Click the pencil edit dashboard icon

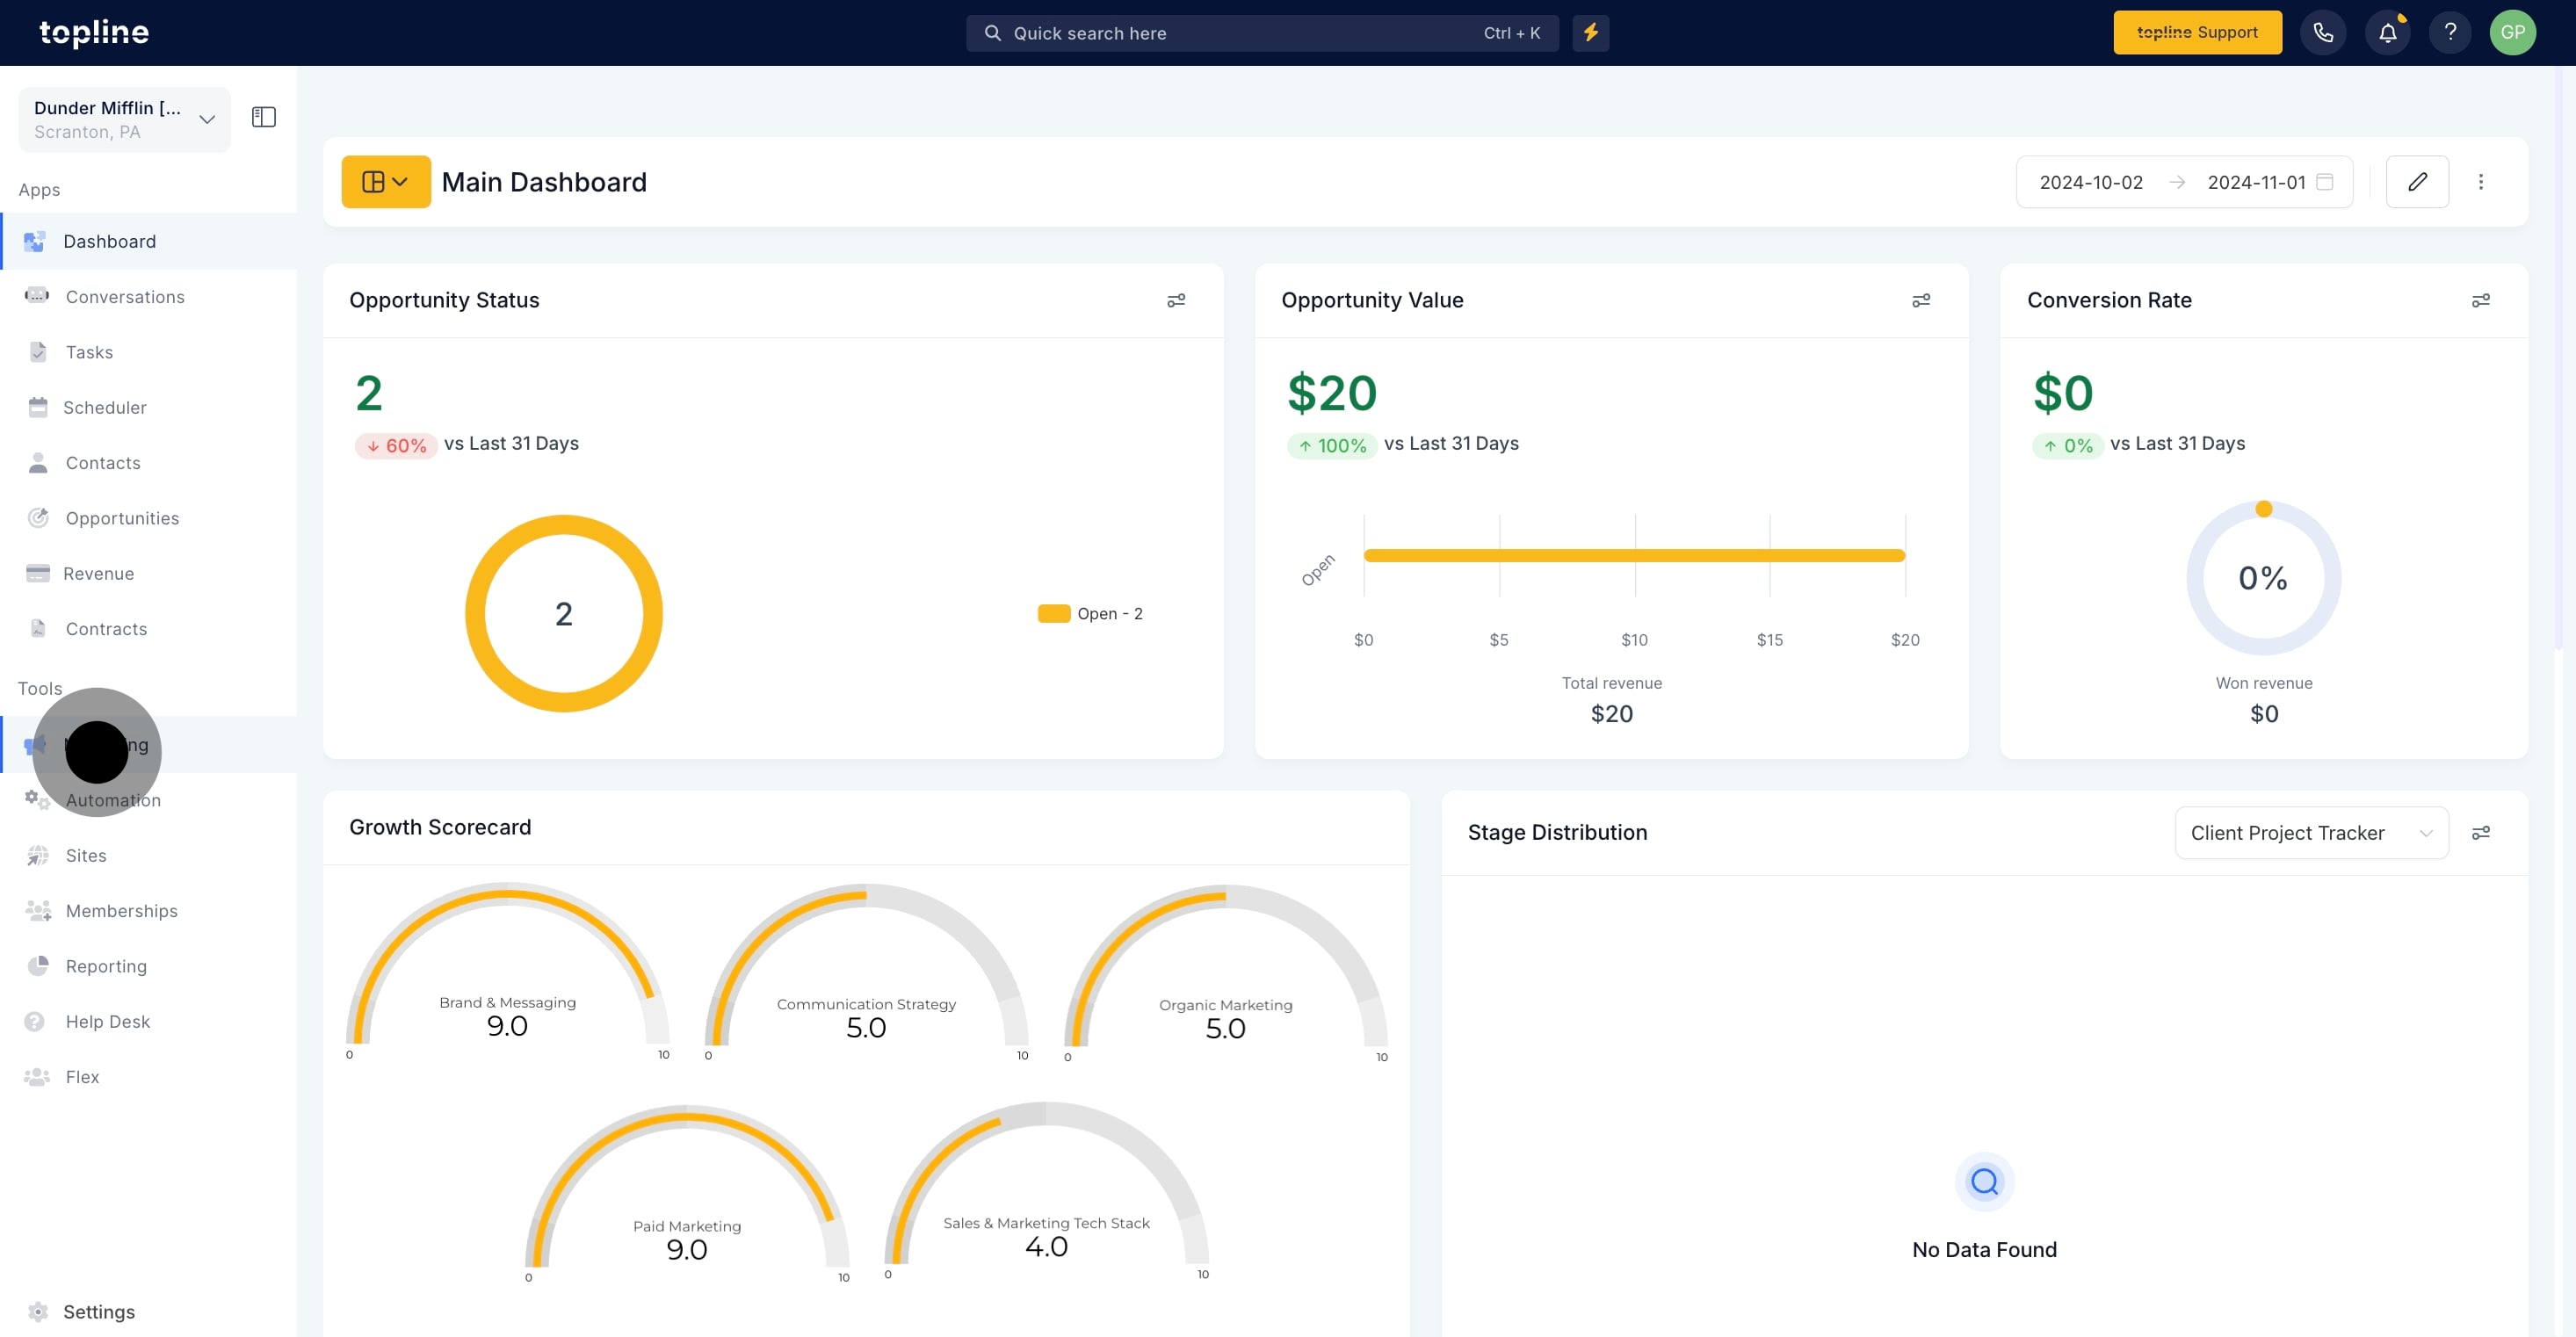point(2416,182)
